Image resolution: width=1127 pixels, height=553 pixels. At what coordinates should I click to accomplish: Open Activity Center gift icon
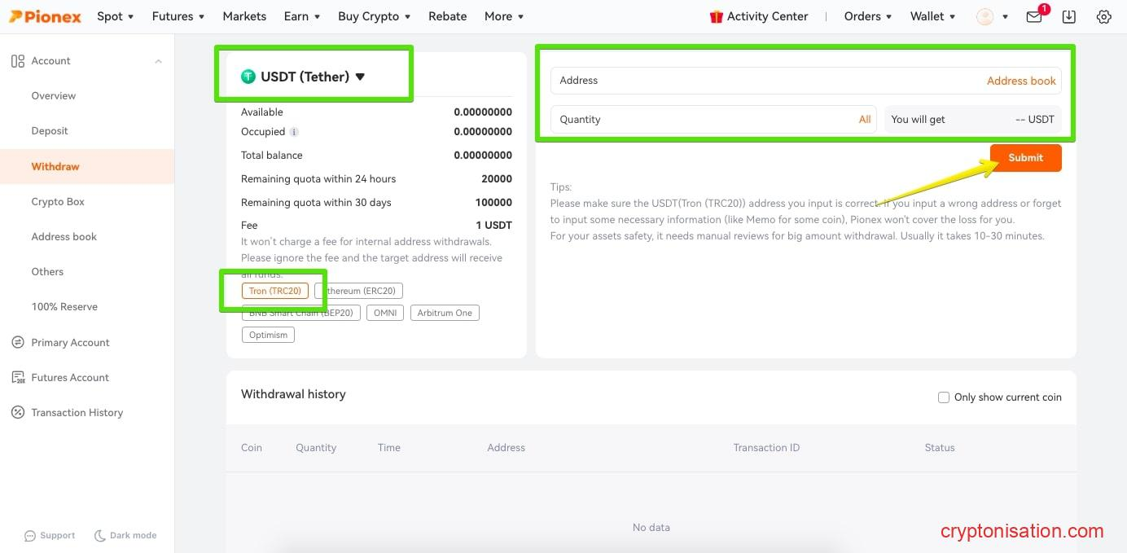point(717,16)
